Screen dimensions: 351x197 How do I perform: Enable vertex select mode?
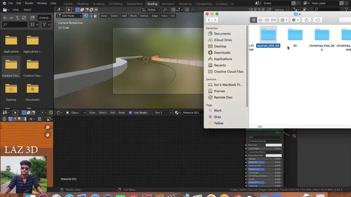pos(86,16)
